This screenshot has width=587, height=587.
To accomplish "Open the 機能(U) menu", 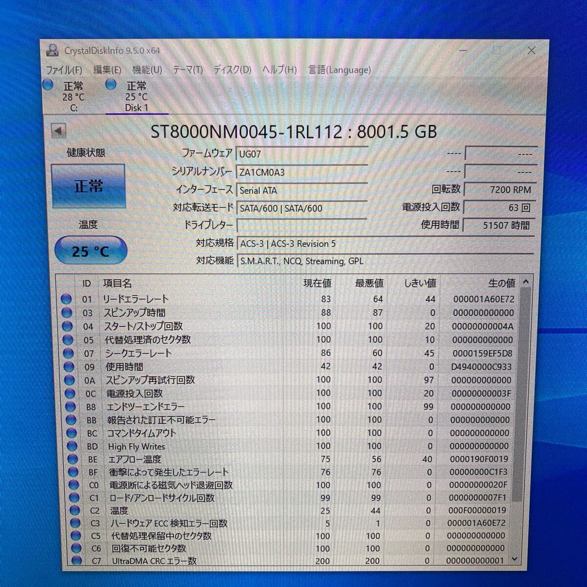I will pyautogui.click(x=147, y=69).
